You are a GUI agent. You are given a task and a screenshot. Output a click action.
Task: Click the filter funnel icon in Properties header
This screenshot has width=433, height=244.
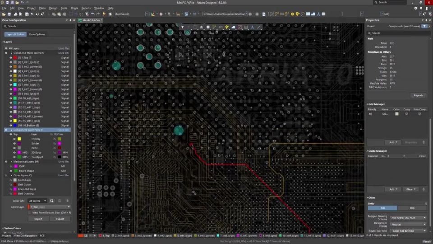pyautogui.click(x=424, y=26)
